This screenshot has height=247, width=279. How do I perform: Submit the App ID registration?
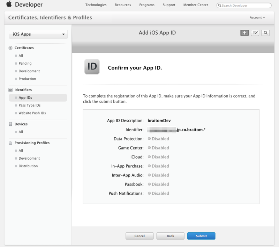(x=201, y=236)
